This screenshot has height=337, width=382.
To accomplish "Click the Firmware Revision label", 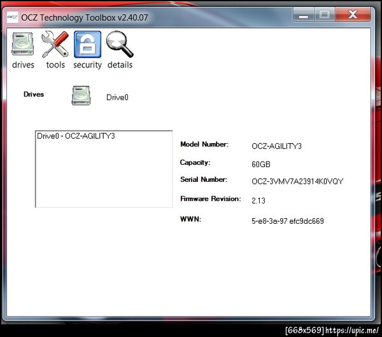I will click(x=211, y=199).
